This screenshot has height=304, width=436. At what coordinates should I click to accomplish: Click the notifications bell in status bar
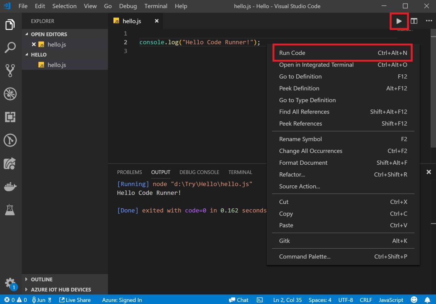point(427,300)
